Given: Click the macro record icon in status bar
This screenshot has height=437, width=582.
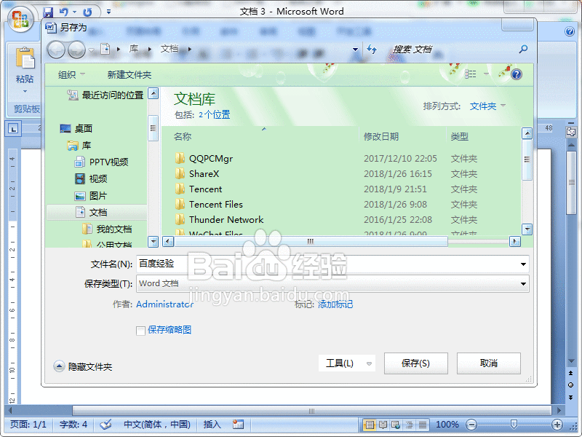Looking at the screenshot, I should tap(238, 424).
